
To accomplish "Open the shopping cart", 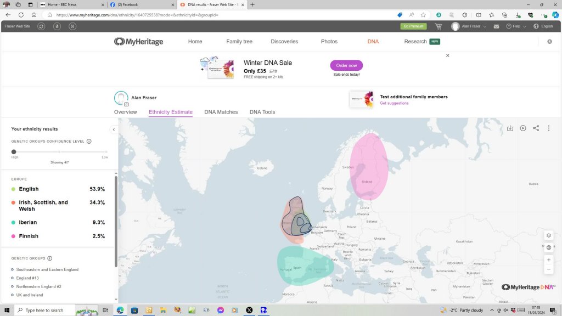I will click(438, 26).
